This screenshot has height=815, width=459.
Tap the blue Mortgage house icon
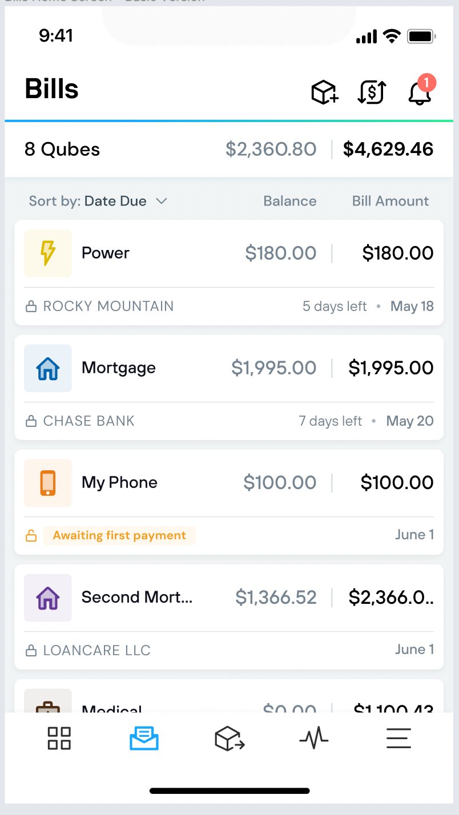[x=48, y=368]
